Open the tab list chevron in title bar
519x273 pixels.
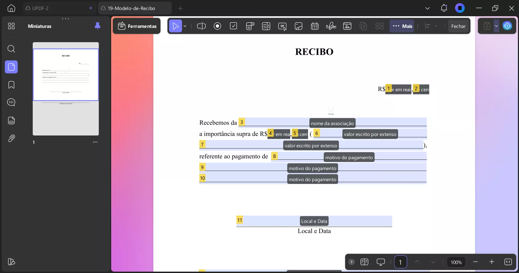click(428, 8)
